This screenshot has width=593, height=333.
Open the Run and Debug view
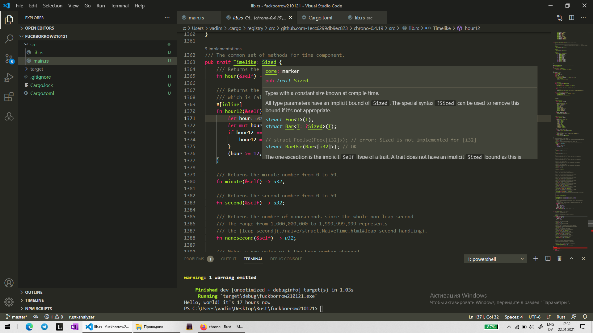[9, 78]
